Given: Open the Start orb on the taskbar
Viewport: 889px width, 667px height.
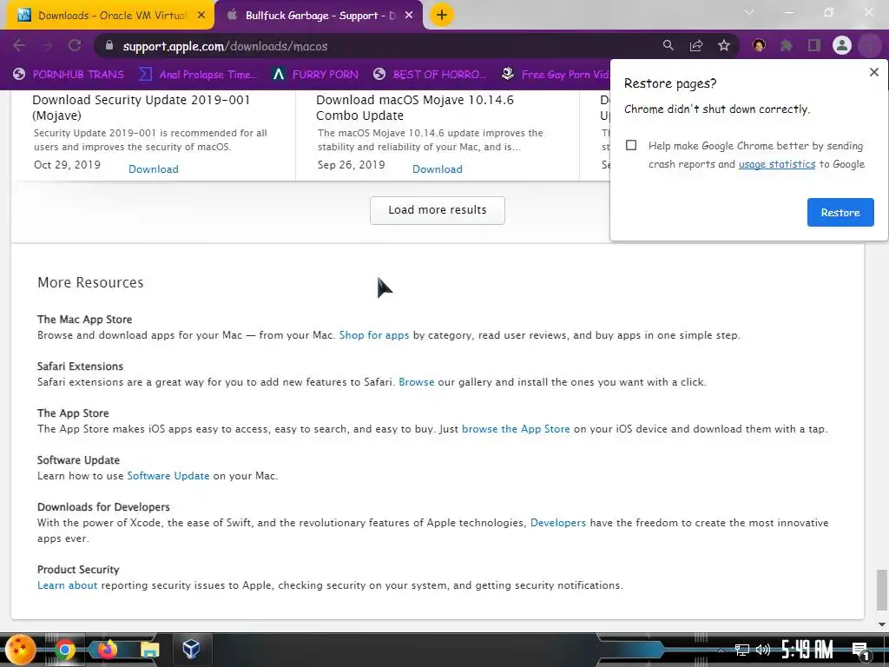Looking at the screenshot, I should [21, 649].
